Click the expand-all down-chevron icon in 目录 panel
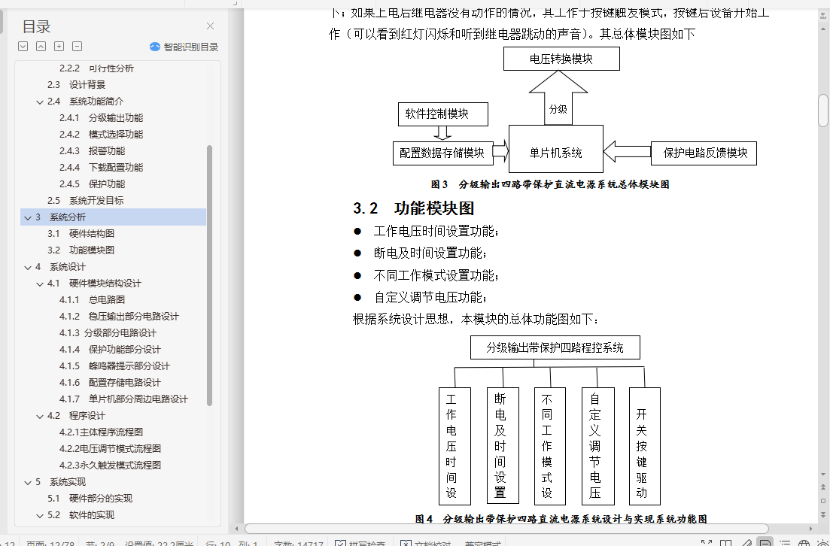This screenshot has height=546, width=830. [x=23, y=47]
